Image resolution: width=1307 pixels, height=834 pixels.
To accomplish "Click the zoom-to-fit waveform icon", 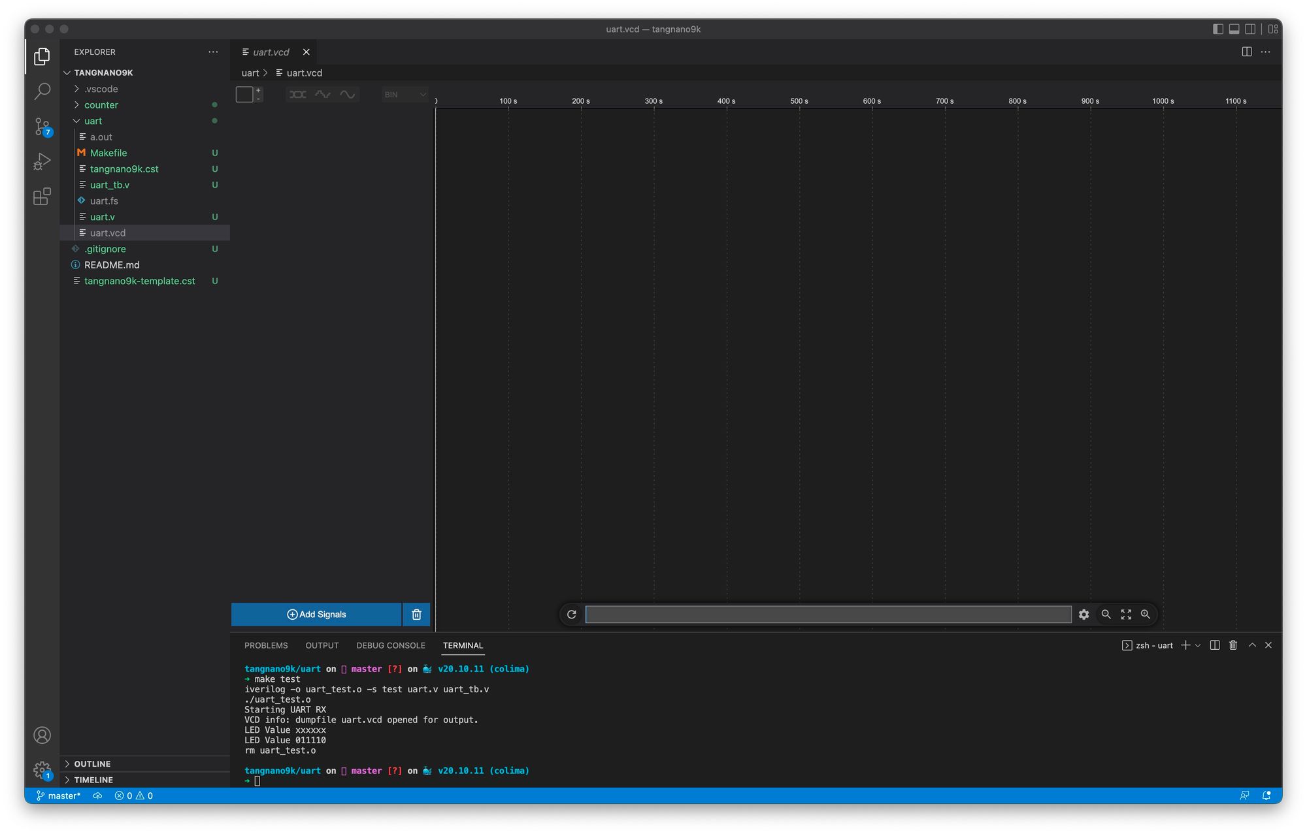I will coord(1126,615).
